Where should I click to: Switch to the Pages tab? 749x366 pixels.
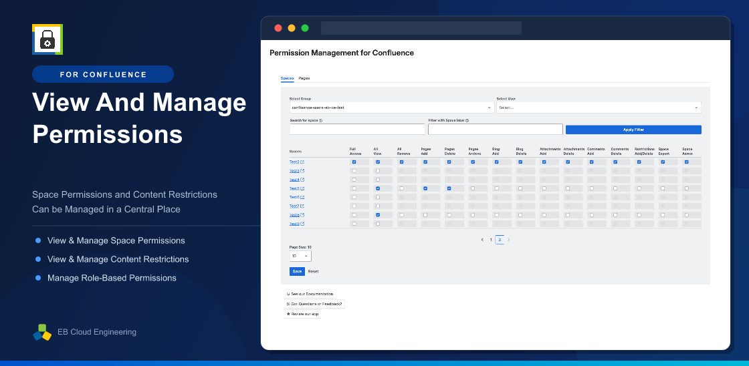point(304,78)
